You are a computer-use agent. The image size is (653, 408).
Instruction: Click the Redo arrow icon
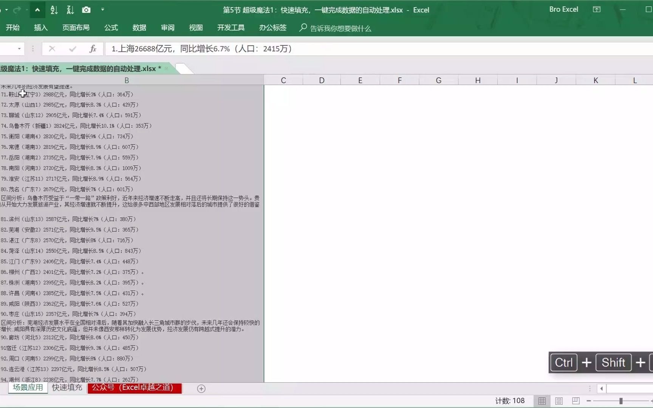coord(17,10)
